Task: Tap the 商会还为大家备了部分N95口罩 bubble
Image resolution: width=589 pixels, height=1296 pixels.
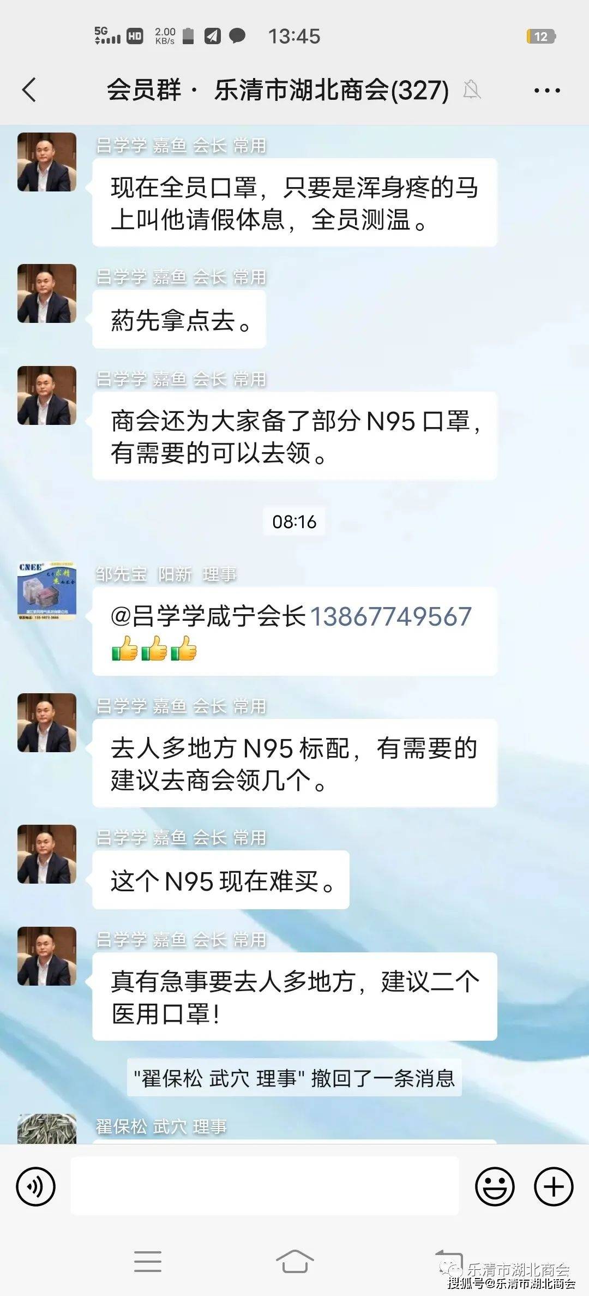Action: click(x=295, y=436)
